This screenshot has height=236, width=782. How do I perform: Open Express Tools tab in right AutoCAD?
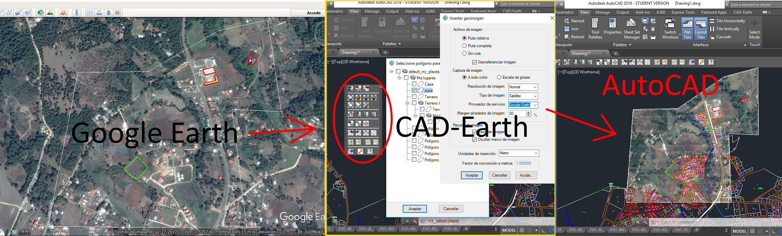pyautogui.click(x=683, y=12)
